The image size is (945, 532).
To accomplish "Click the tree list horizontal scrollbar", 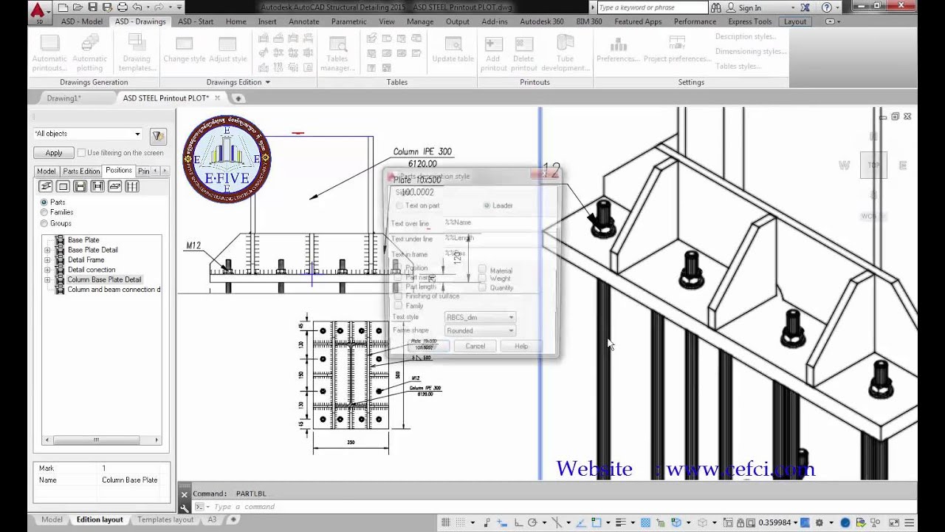I will 101,440.
